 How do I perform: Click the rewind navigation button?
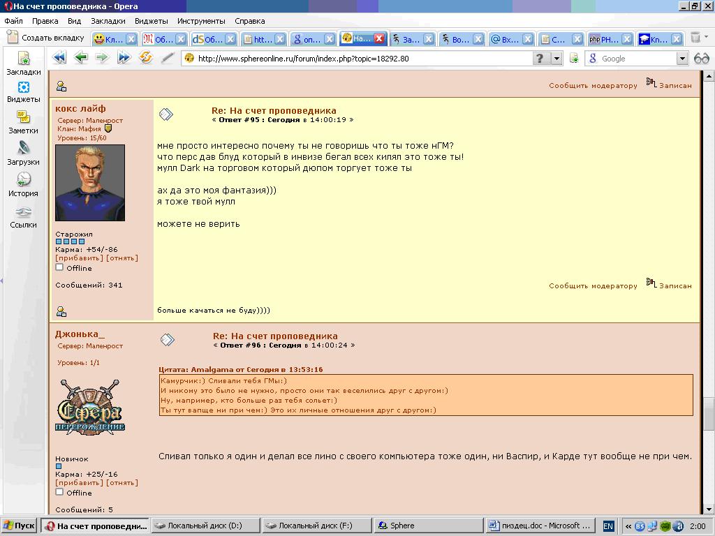pyautogui.click(x=59, y=58)
